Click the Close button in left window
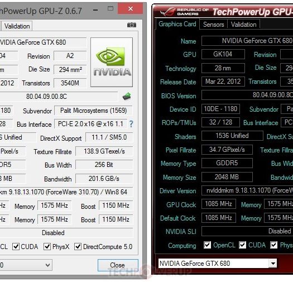Image resolution: width=293 pixels, height=282 pixels. coord(118,265)
